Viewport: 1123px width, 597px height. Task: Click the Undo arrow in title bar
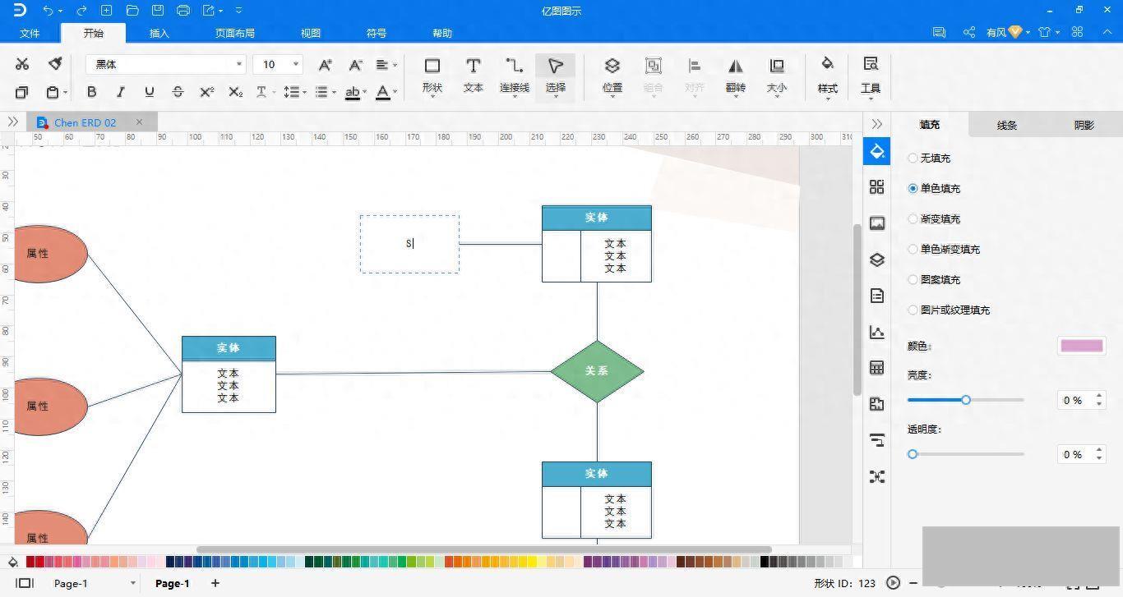pos(48,11)
